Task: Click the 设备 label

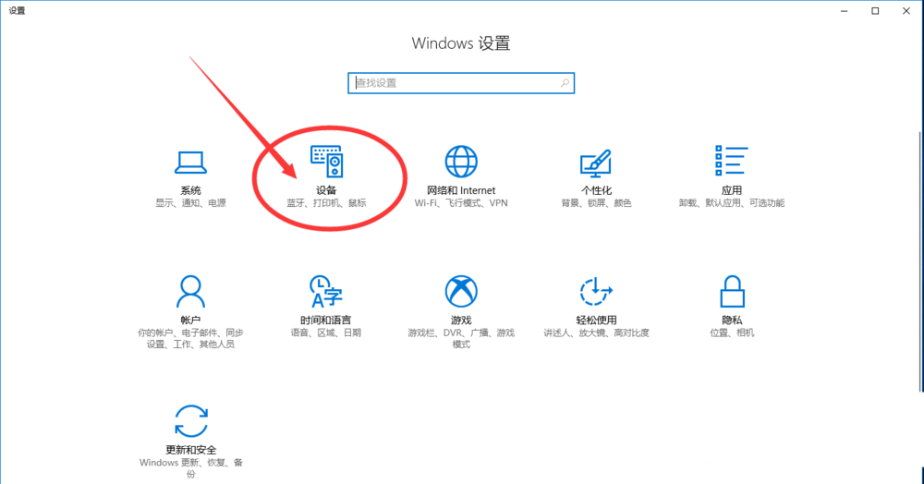Action: [326, 190]
